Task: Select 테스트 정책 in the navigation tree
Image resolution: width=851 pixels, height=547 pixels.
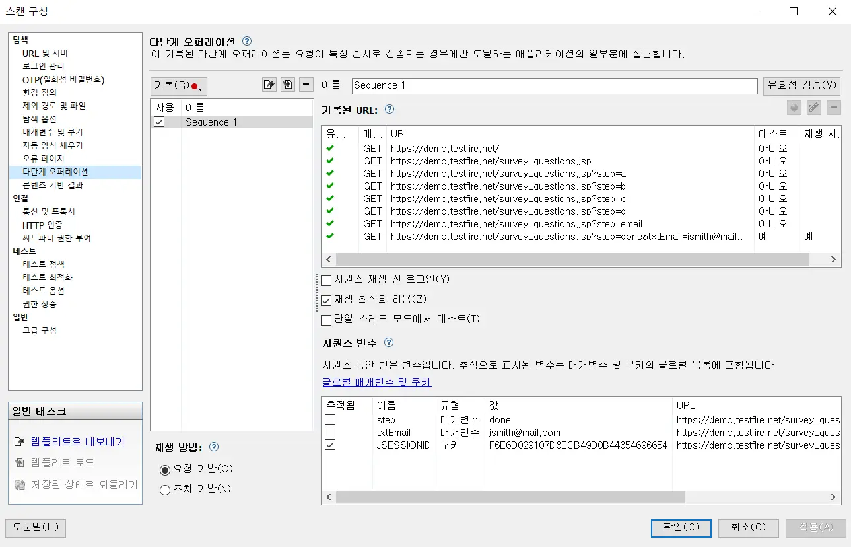Action: coord(43,264)
